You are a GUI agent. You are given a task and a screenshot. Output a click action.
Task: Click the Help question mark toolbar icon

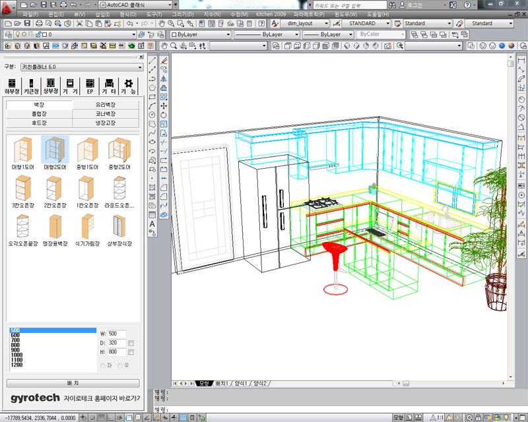tap(261, 23)
